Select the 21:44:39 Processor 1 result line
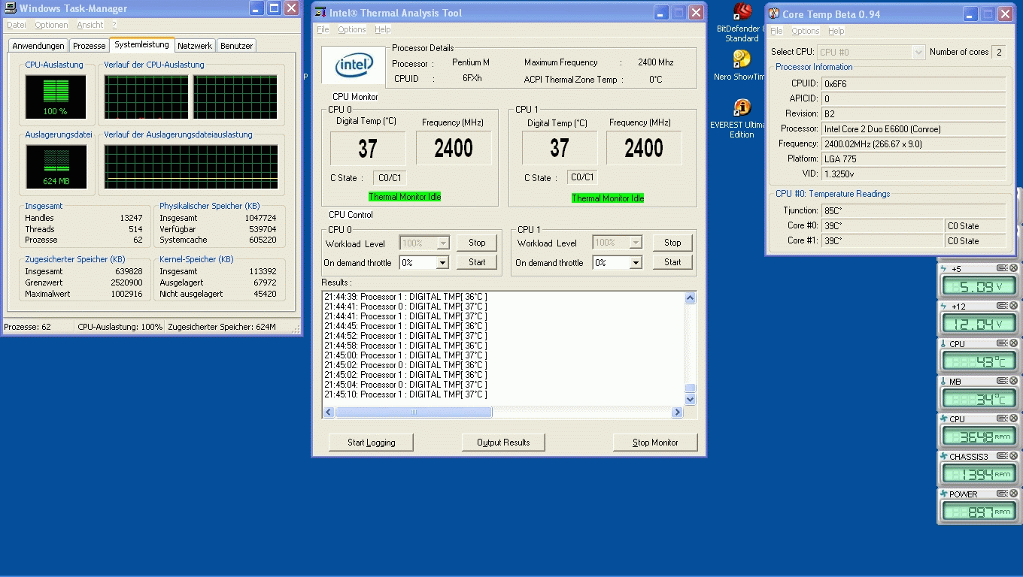 point(405,297)
